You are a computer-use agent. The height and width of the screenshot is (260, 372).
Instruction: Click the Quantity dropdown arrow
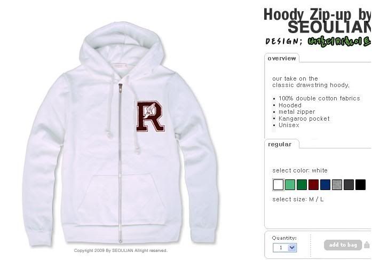pyautogui.click(x=292, y=248)
